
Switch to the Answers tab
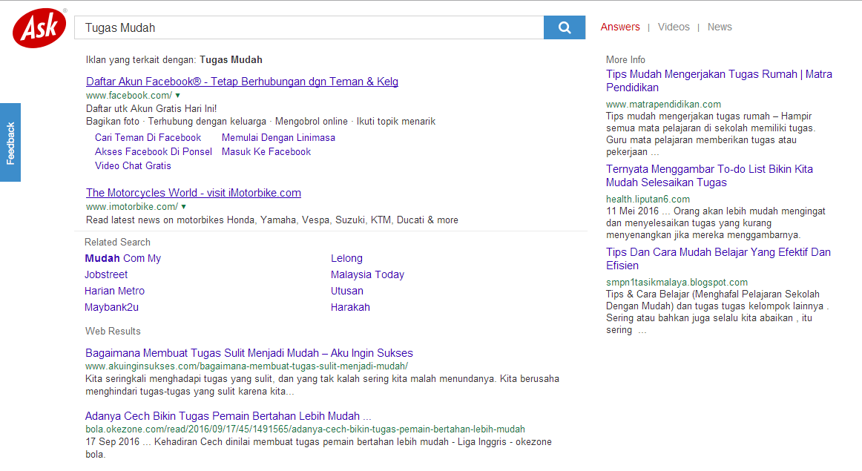(620, 27)
